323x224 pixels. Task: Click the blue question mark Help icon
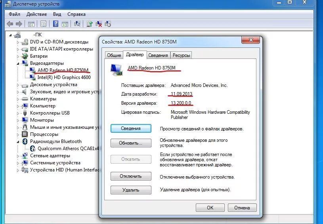point(55,24)
